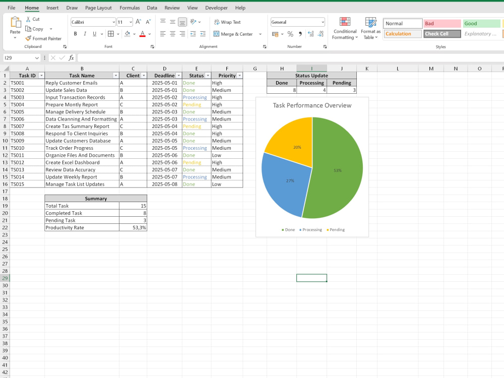
Task: Open the Priority column filter
Action: click(x=239, y=76)
